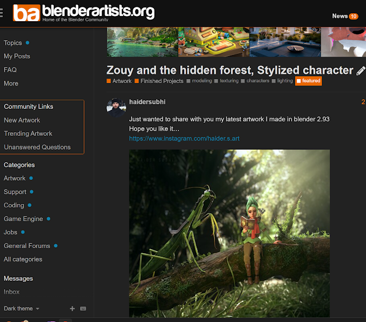
Task: Go to My Posts
Action: click(x=17, y=56)
